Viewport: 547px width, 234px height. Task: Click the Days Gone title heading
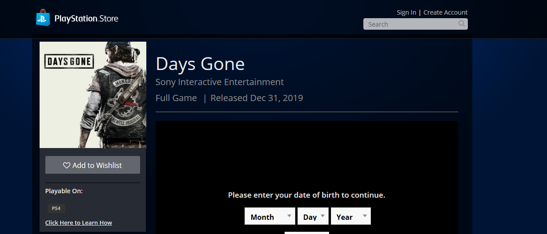pos(200,64)
